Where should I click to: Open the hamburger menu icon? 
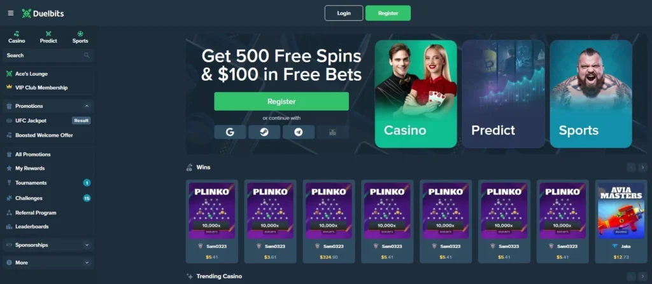tap(11, 13)
